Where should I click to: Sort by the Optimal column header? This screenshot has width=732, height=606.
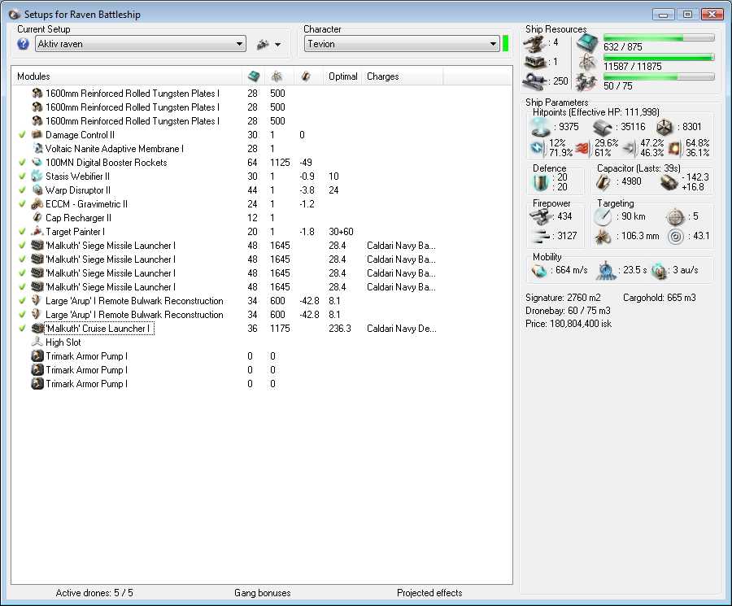point(342,76)
